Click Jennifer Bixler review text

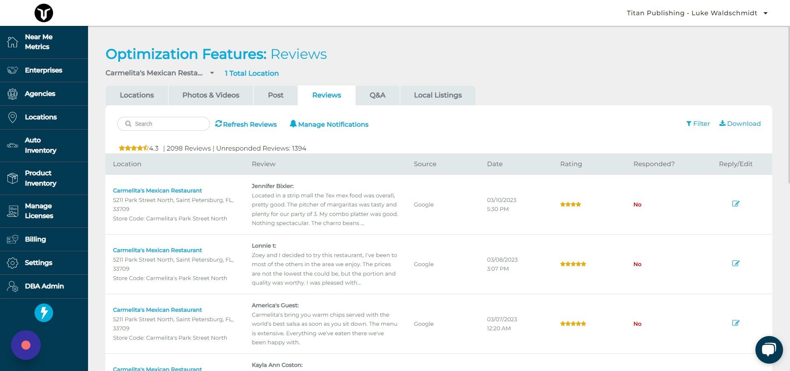(x=325, y=209)
